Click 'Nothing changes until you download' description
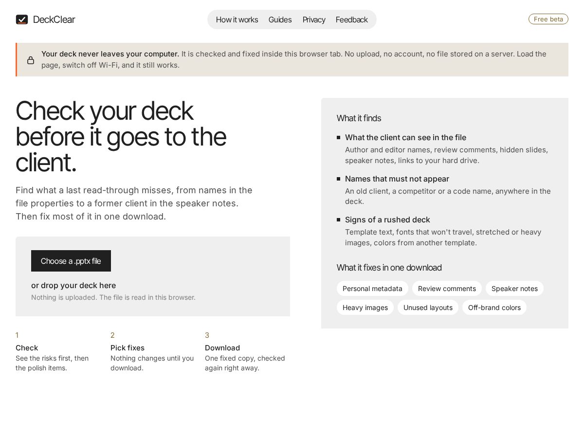The image size is (584, 438). (152, 363)
